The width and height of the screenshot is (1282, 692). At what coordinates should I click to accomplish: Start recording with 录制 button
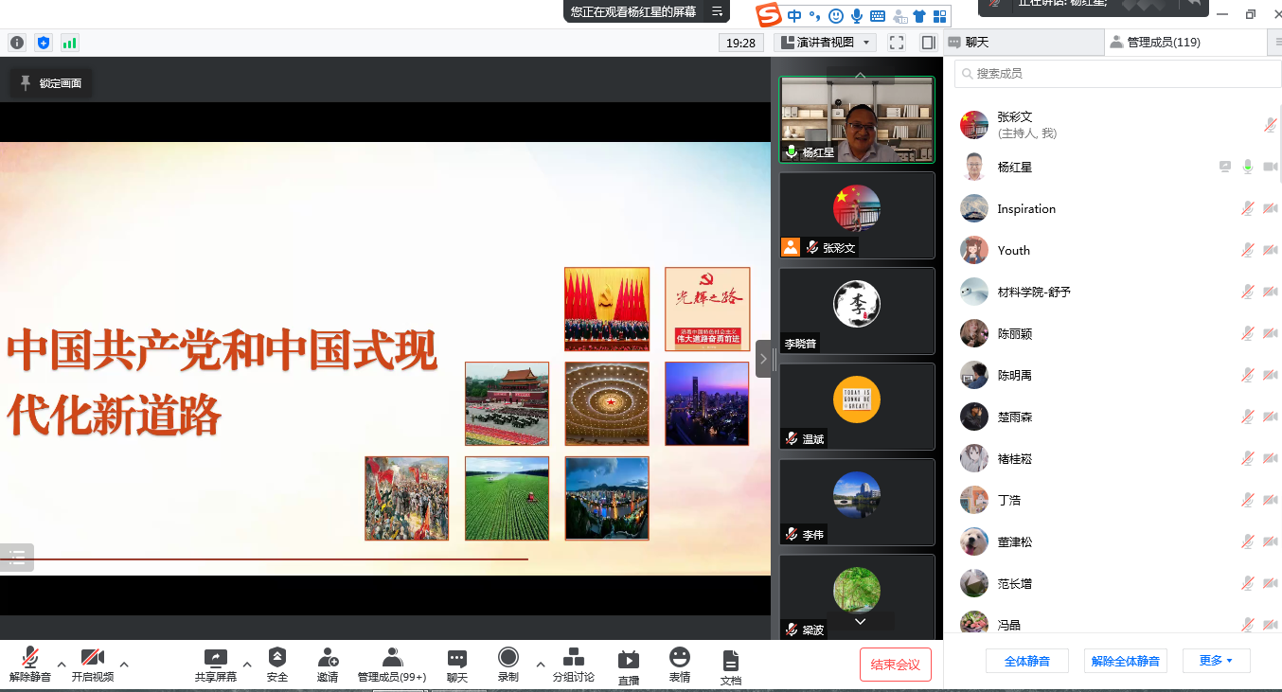508,658
